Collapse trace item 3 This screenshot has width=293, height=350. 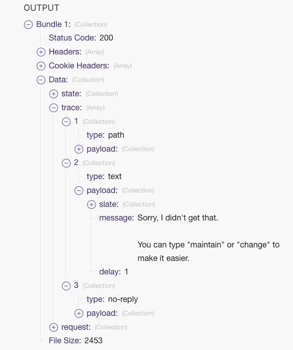66,286
